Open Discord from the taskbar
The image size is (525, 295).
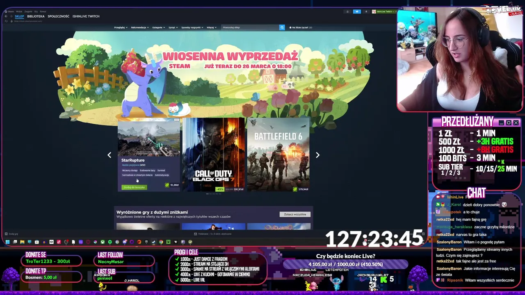125,242
